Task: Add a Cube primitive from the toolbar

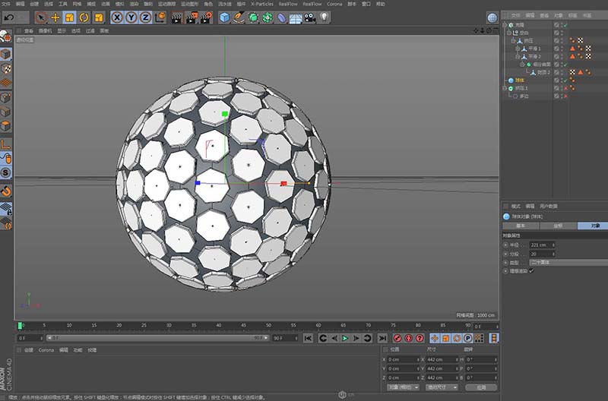Action: click(225, 17)
